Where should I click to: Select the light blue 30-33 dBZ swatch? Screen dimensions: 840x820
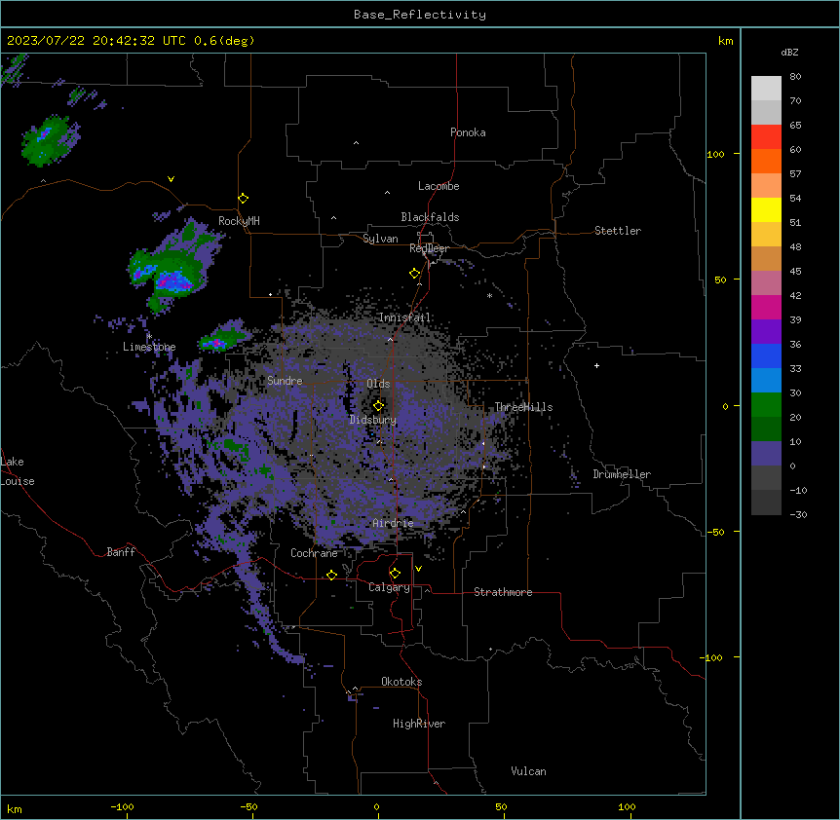(x=766, y=380)
